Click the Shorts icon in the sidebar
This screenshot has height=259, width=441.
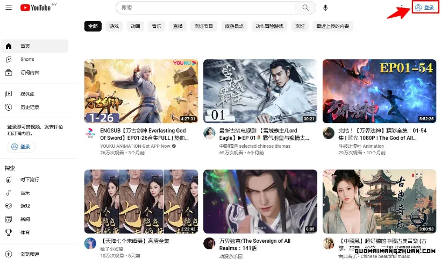pos(9,59)
